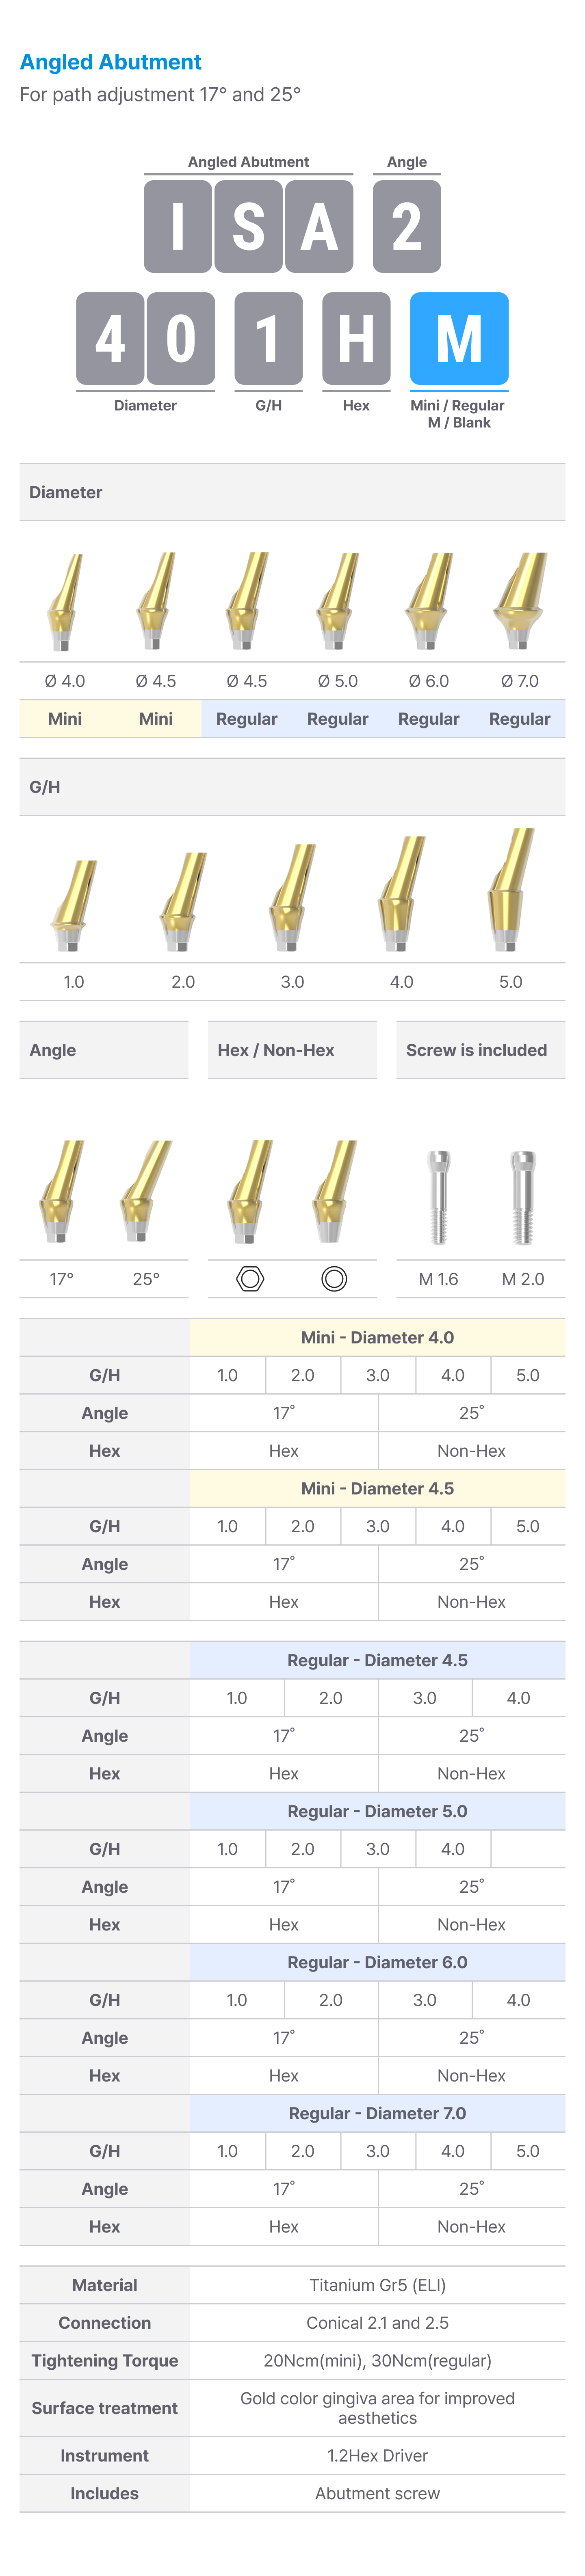Click the 25° abutment image in Angle section
Screen dimensions: 585x2576
[x=146, y=1190]
